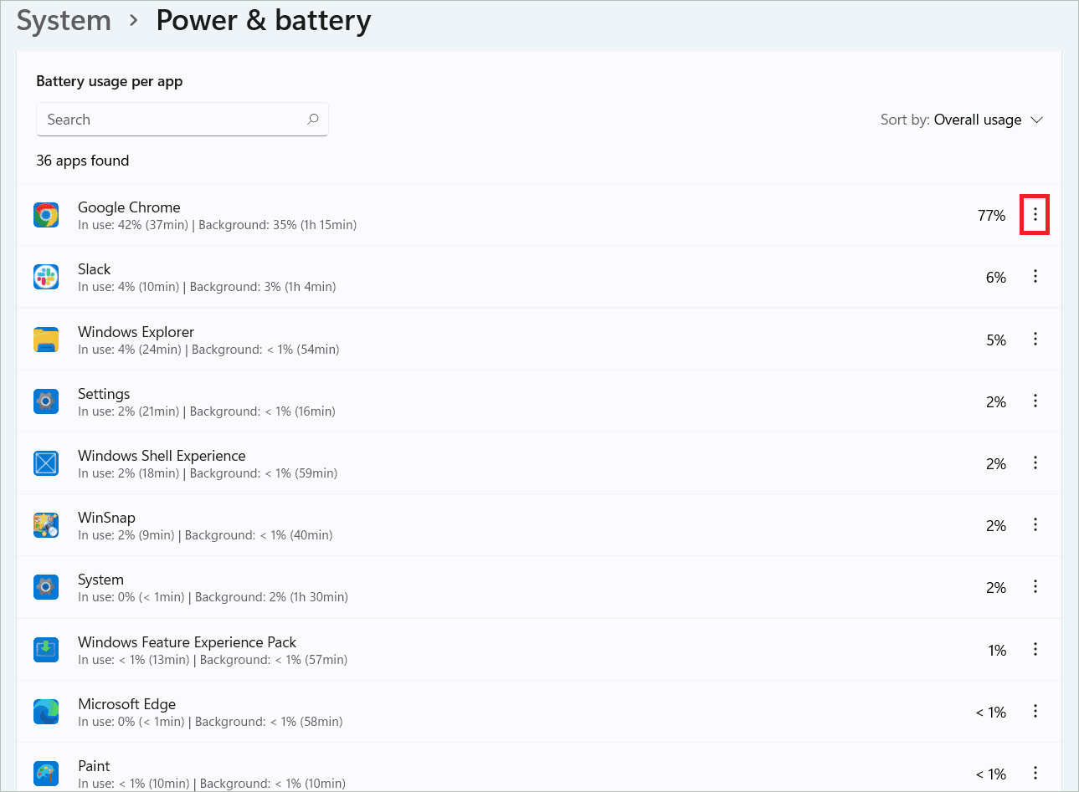Select the Windows Explorer app name
Viewport: 1079px width, 792px height.
(x=136, y=332)
